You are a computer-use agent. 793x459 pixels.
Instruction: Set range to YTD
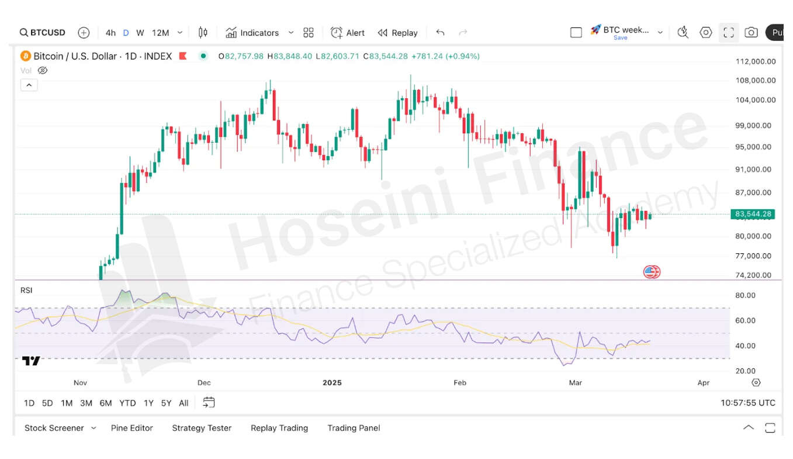127,403
